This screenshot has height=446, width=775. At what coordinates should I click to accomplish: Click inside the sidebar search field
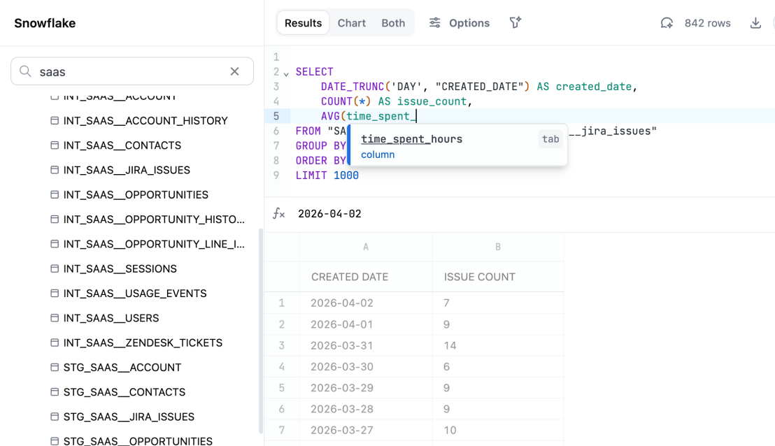(x=126, y=71)
